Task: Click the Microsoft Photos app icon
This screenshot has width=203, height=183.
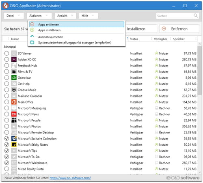Action: [14, 126]
